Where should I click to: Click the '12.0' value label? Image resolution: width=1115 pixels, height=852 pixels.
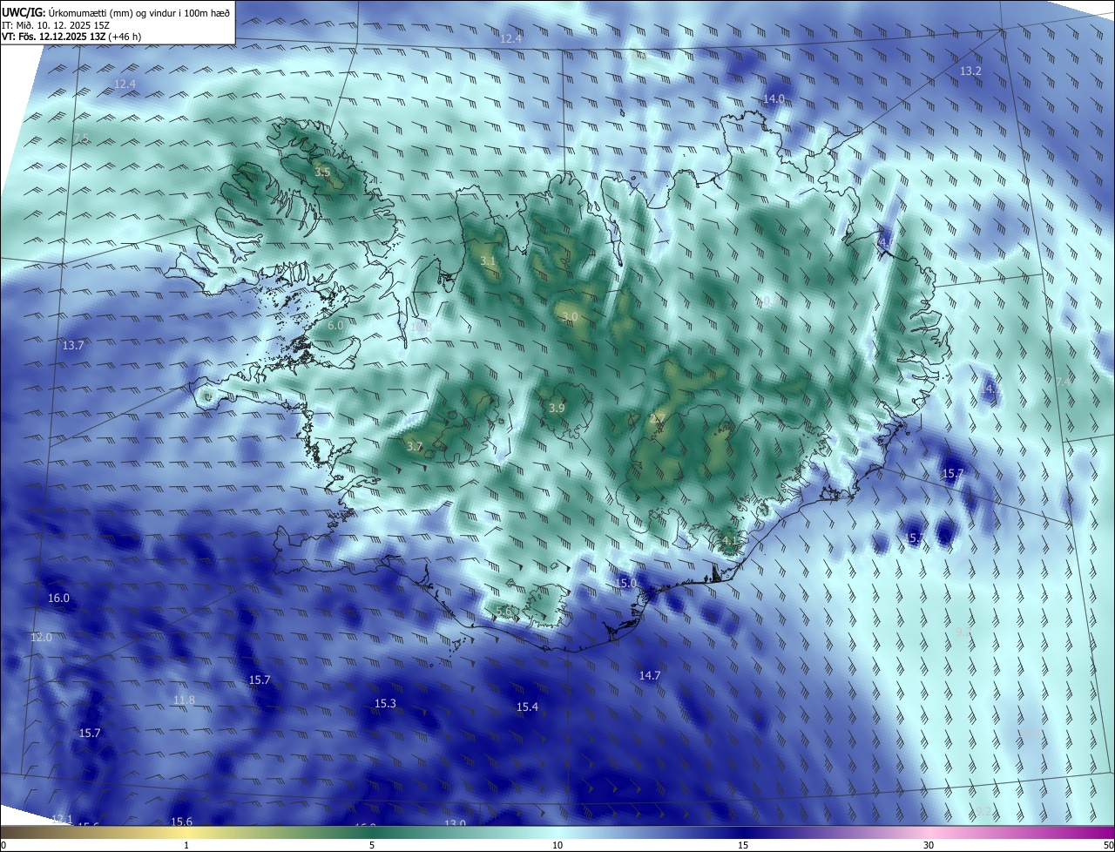41,638
